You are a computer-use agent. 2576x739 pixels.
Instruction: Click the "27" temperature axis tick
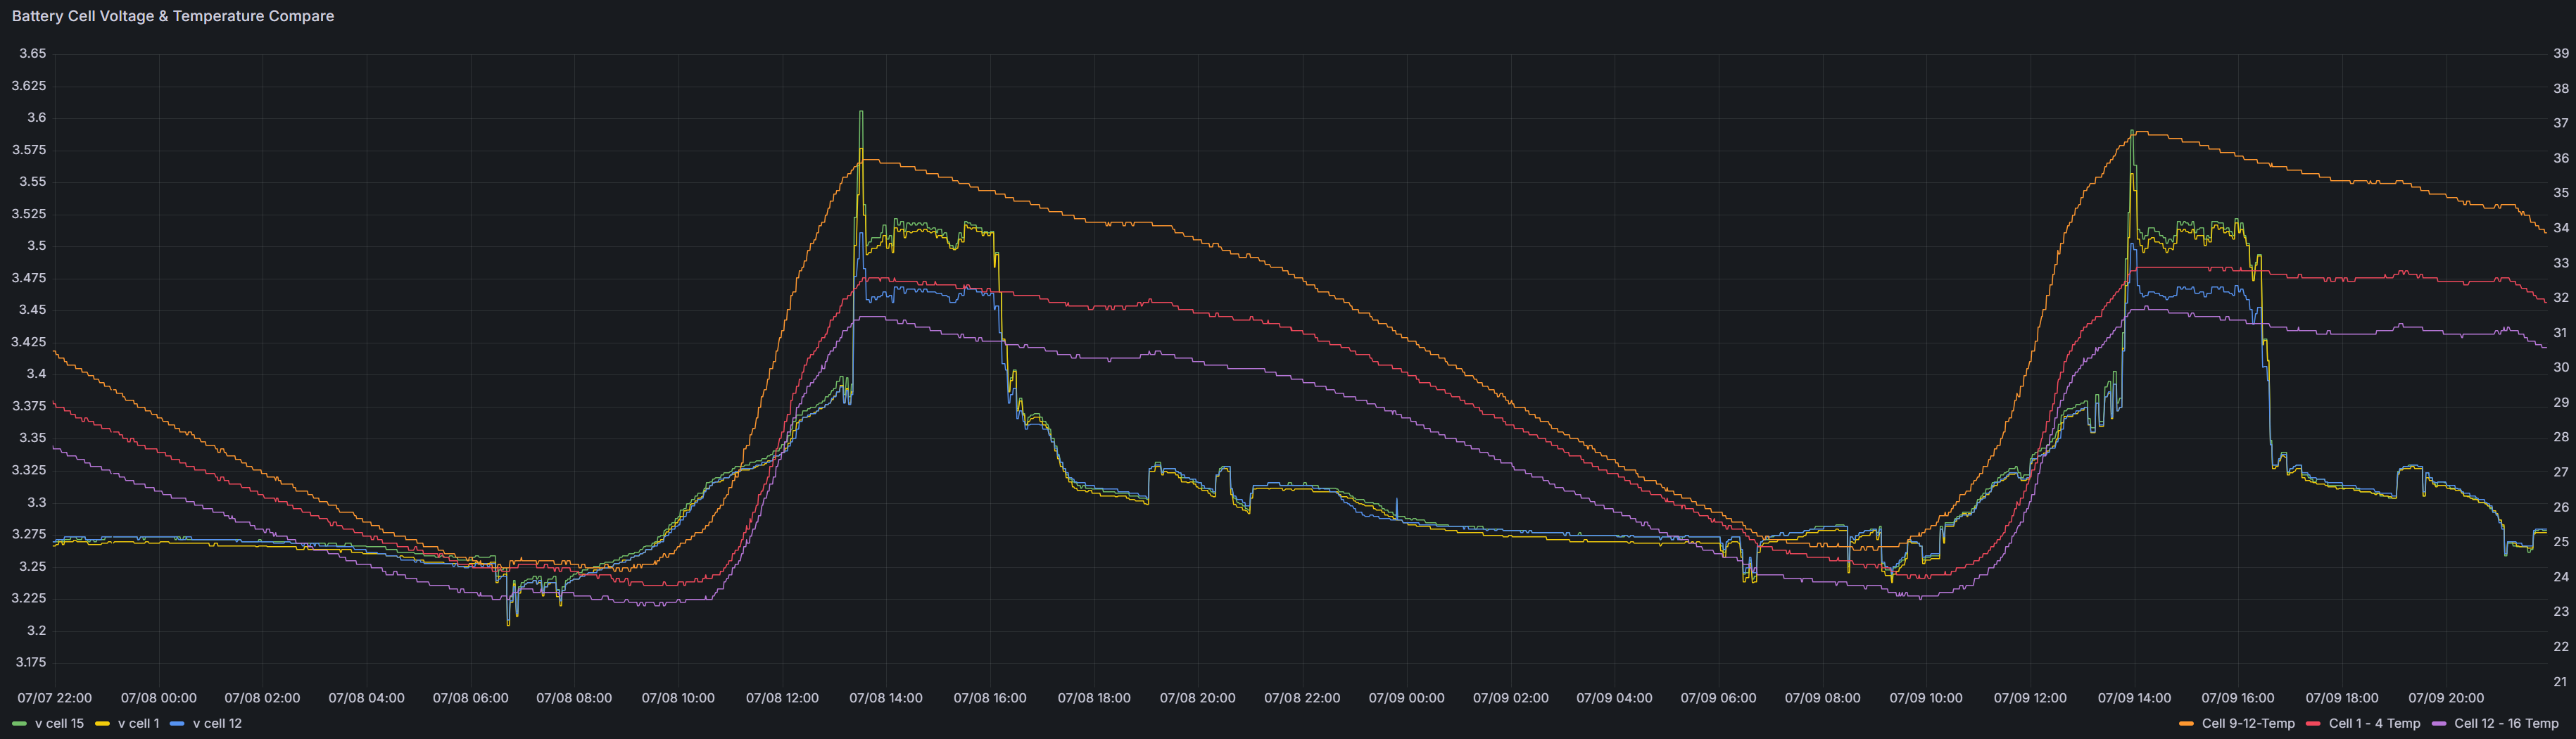pos(2560,472)
